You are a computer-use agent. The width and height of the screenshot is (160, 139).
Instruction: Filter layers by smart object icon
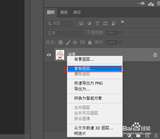coord(114,23)
